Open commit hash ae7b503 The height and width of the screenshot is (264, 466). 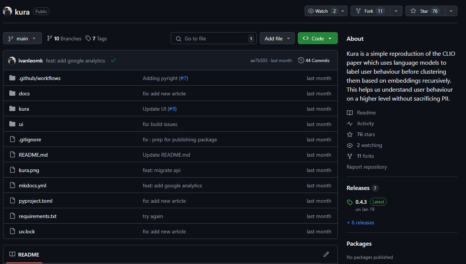[x=259, y=61]
